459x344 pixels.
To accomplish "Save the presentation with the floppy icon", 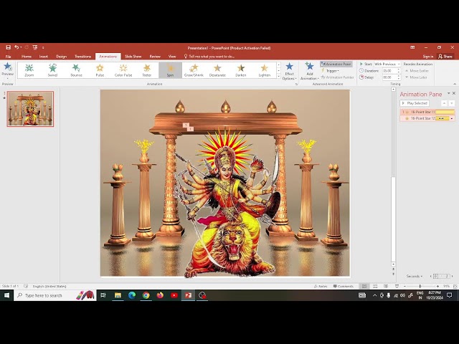I will pyautogui.click(x=8, y=47).
